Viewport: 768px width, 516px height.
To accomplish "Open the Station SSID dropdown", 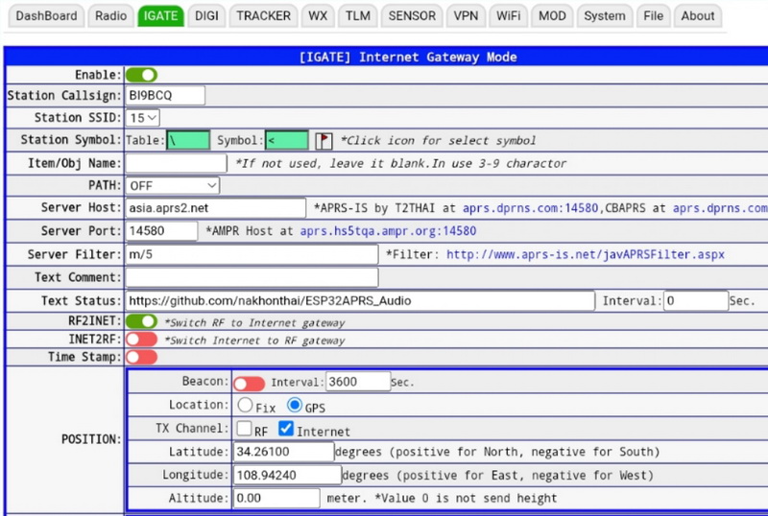I will (143, 118).
